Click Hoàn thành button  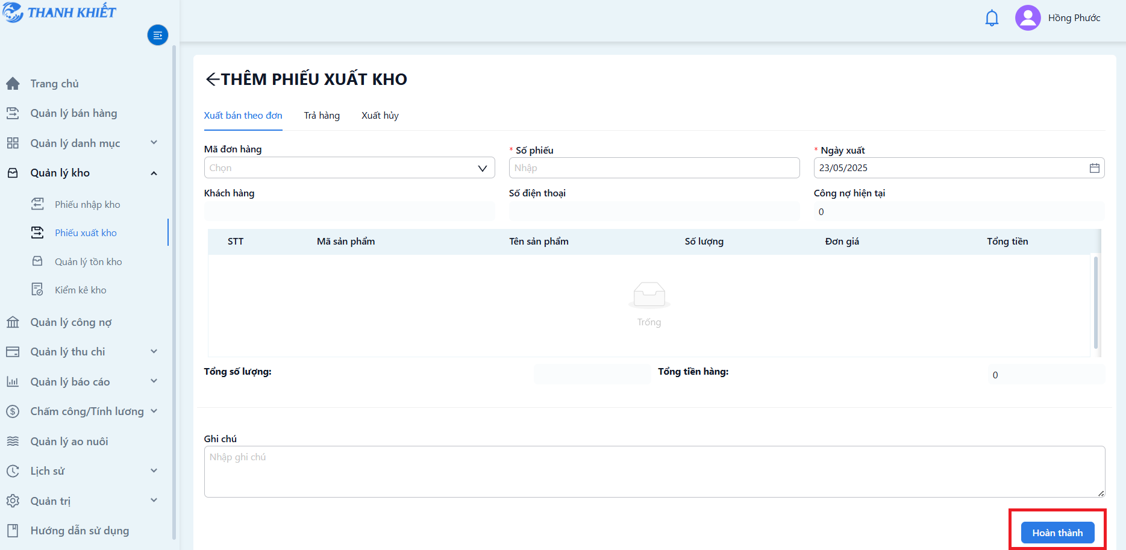1057,533
